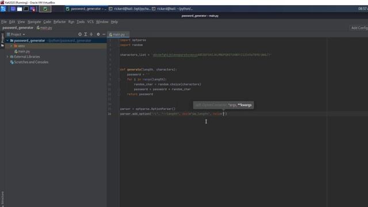Viewport: 368px width, 207px height.
Task: Open the Navigate menu
Action: [x=34, y=22]
